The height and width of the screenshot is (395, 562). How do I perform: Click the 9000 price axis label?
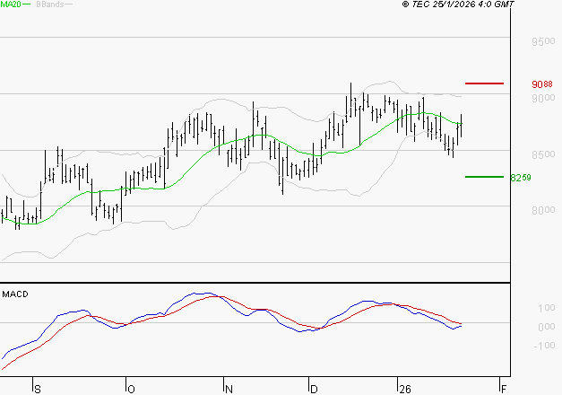pyautogui.click(x=543, y=98)
